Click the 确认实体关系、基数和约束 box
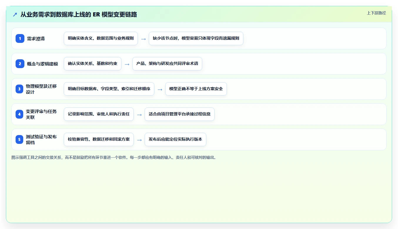398x229 pixels. click(93, 64)
